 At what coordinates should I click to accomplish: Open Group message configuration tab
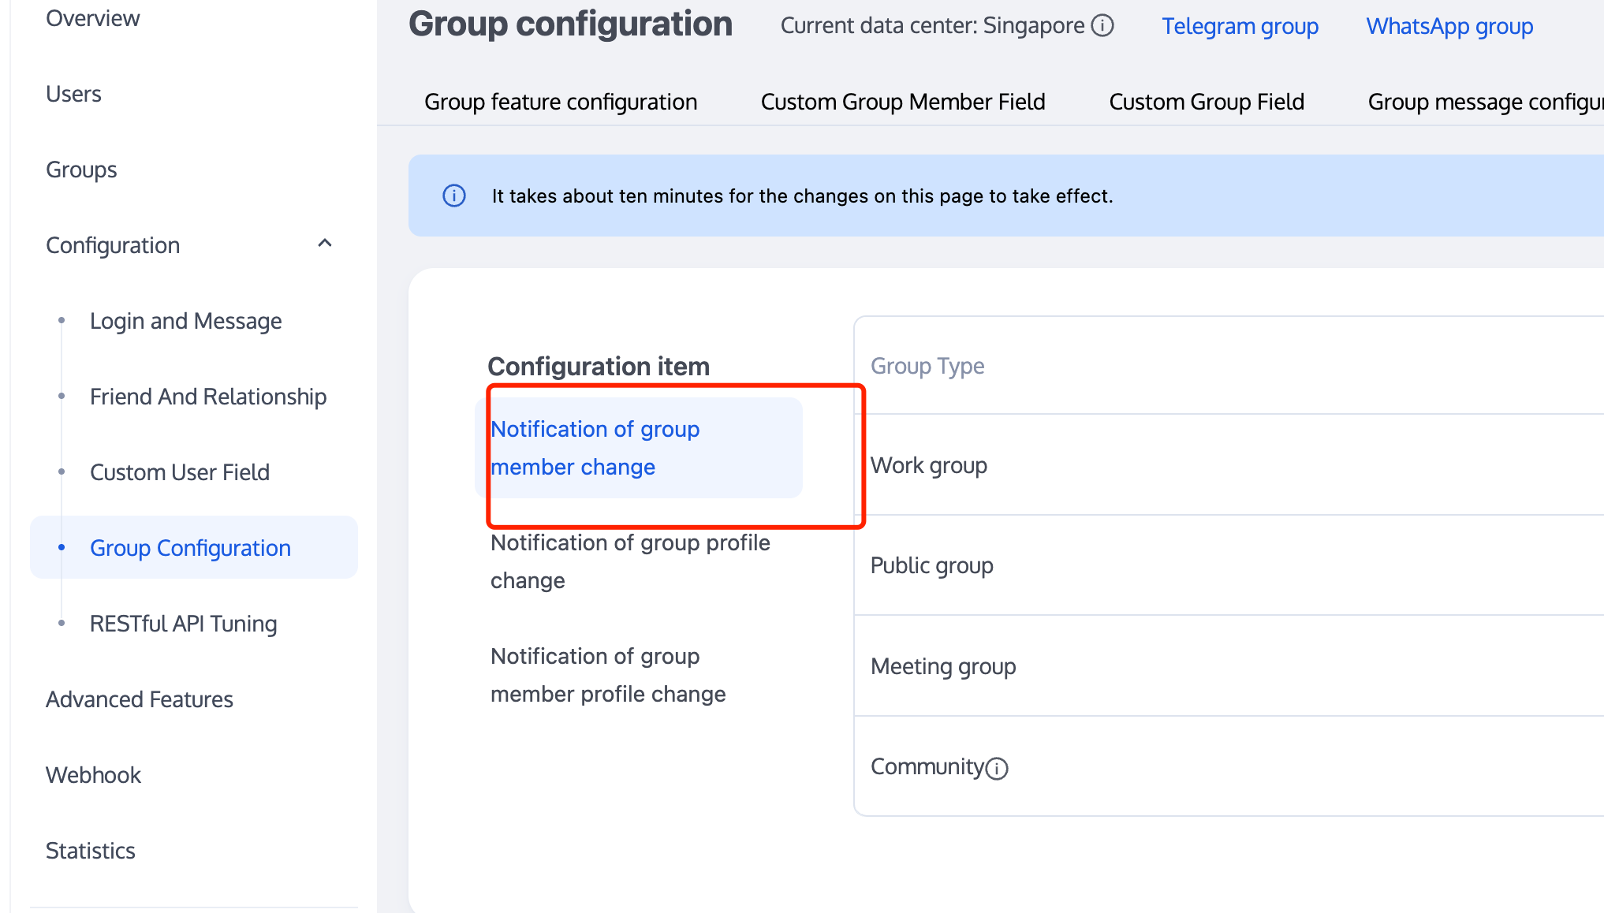pyautogui.click(x=1484, y=102)
